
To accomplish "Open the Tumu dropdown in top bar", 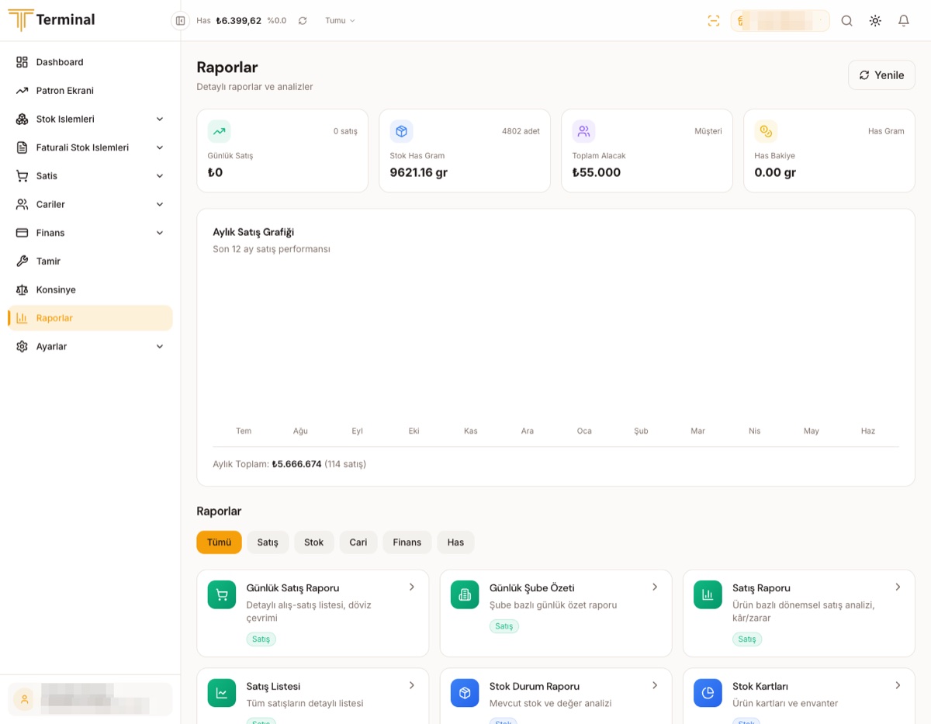I will click(340, 21).
